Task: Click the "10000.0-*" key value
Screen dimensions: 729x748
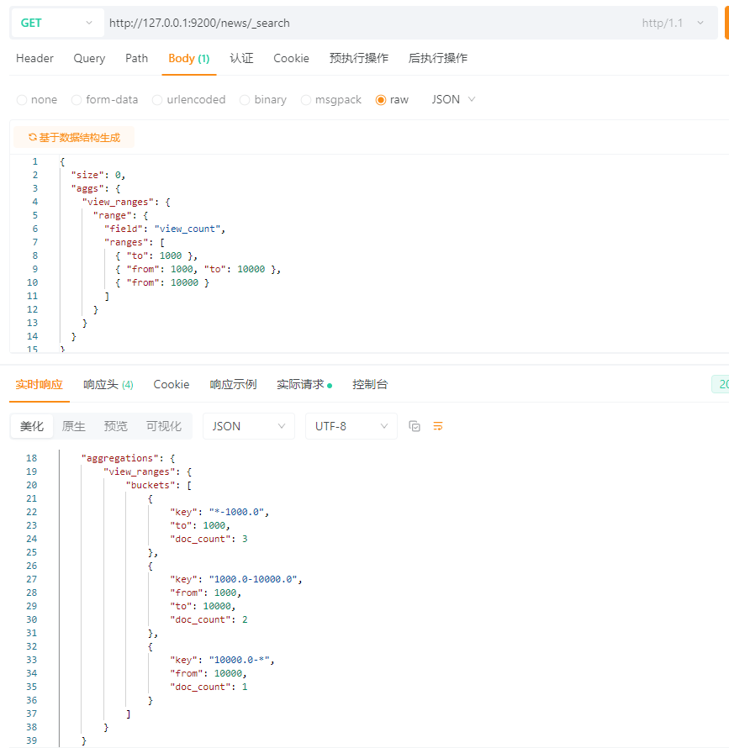Action: [239, 660]
